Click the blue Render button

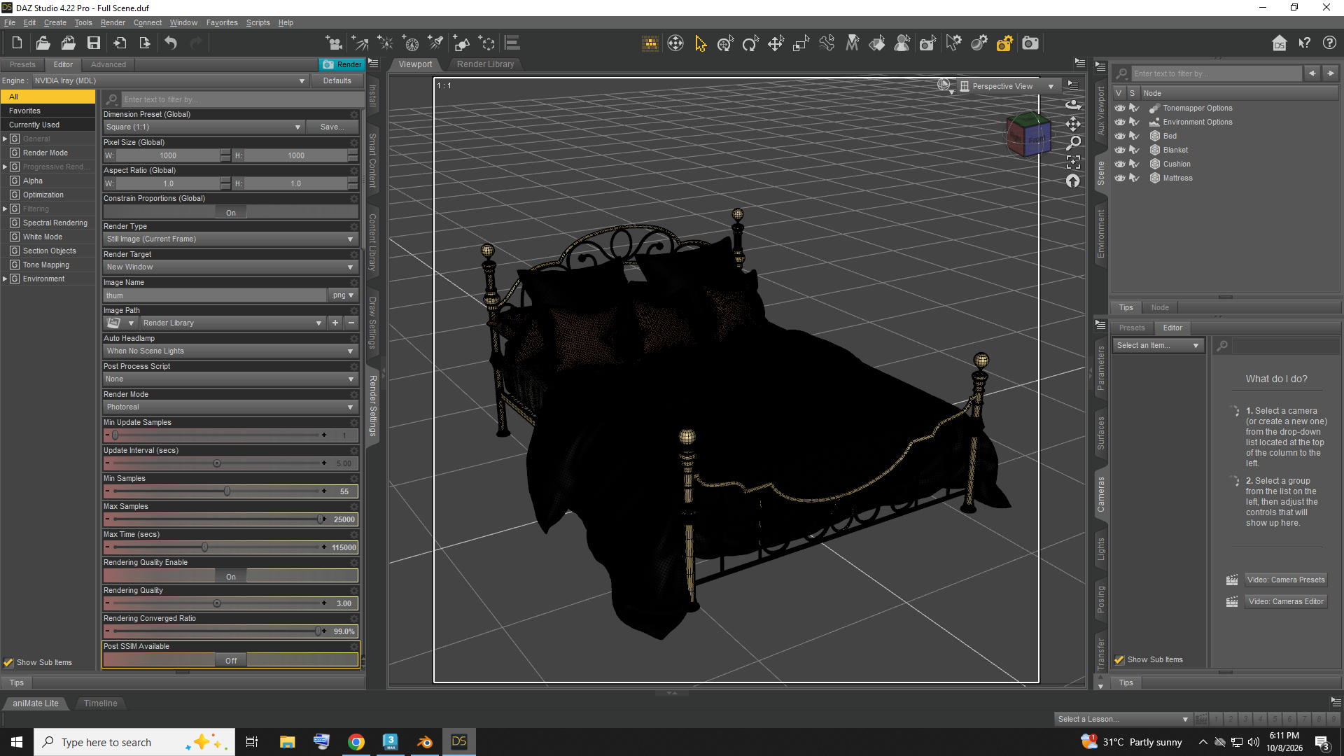point(342,64)
